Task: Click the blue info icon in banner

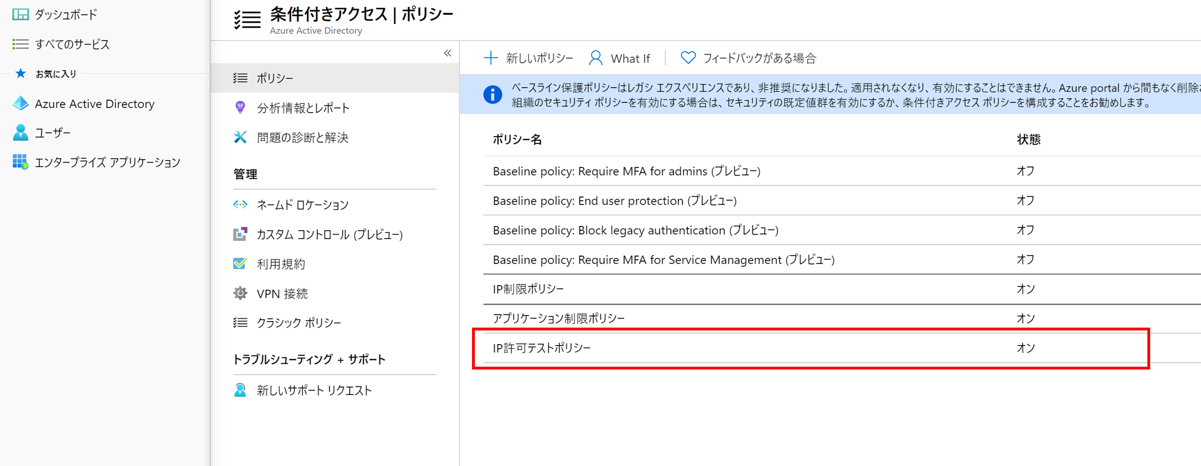Action: (492, 95)
